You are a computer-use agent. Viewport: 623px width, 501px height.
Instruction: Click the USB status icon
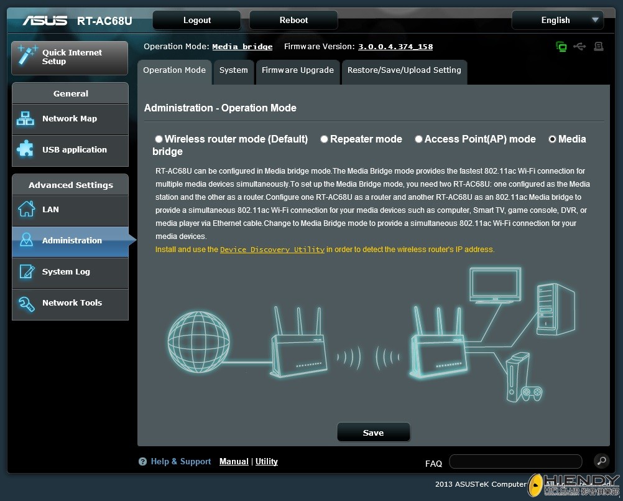[579, 47]
